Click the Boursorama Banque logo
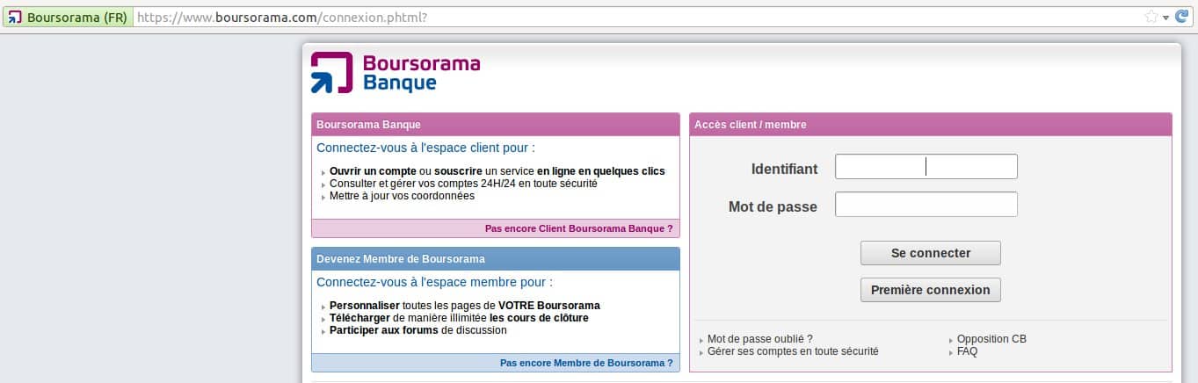 pyautogui.click(x=396, y=72)
